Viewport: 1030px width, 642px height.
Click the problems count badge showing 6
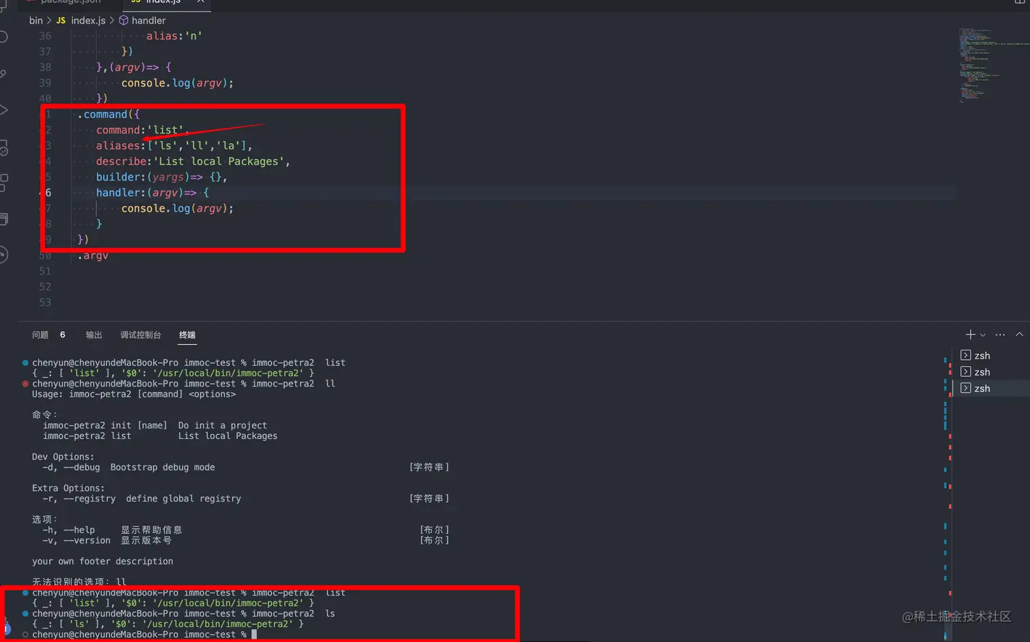[63, 335]
